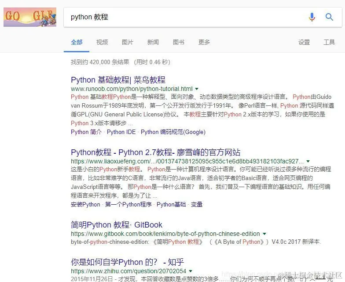Open the 新闻 results tab
The image size is (345, 282).
pos(153,42)
